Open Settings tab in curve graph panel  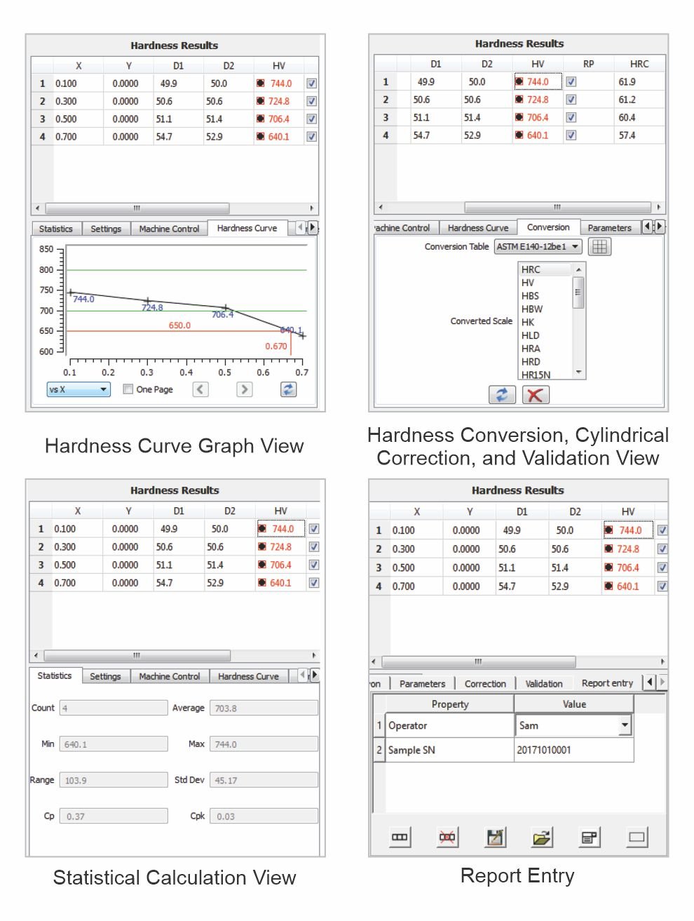click(106, 229)
